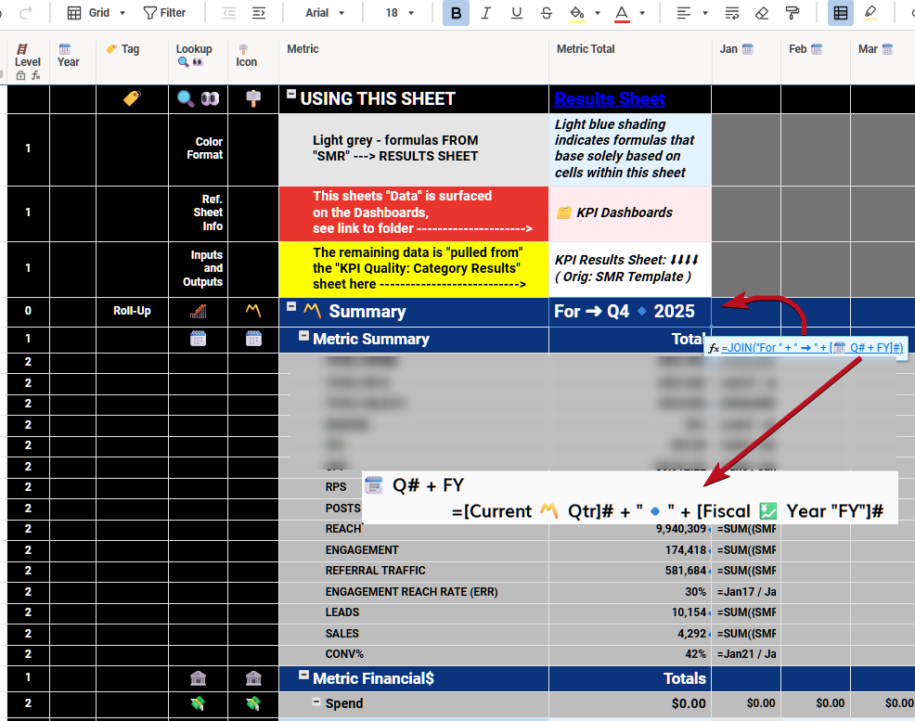Click Lookup column money icon in Spend row
Viewport: 915px width, 721px height.
point(198,703)
